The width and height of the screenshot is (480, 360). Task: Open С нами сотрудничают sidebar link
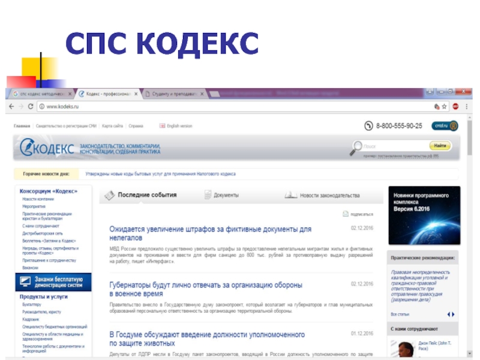(x=40, y=226)
